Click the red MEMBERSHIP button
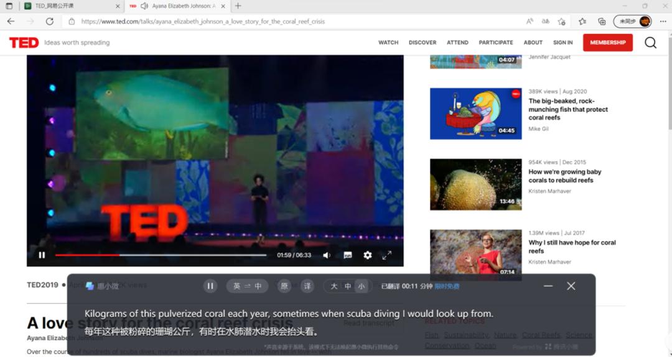Screen dimensions: 672x357 coord(607,43)
